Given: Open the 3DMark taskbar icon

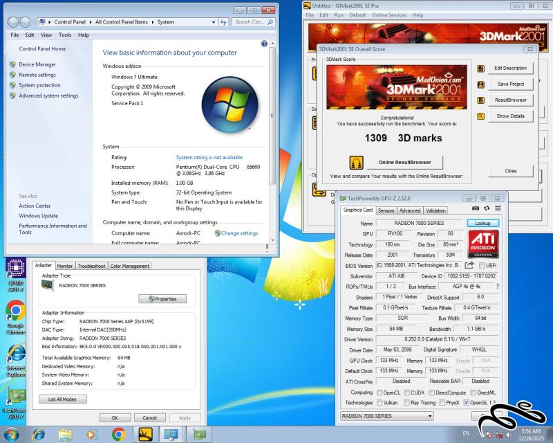Looking at the screenshot, I should 145,435.
